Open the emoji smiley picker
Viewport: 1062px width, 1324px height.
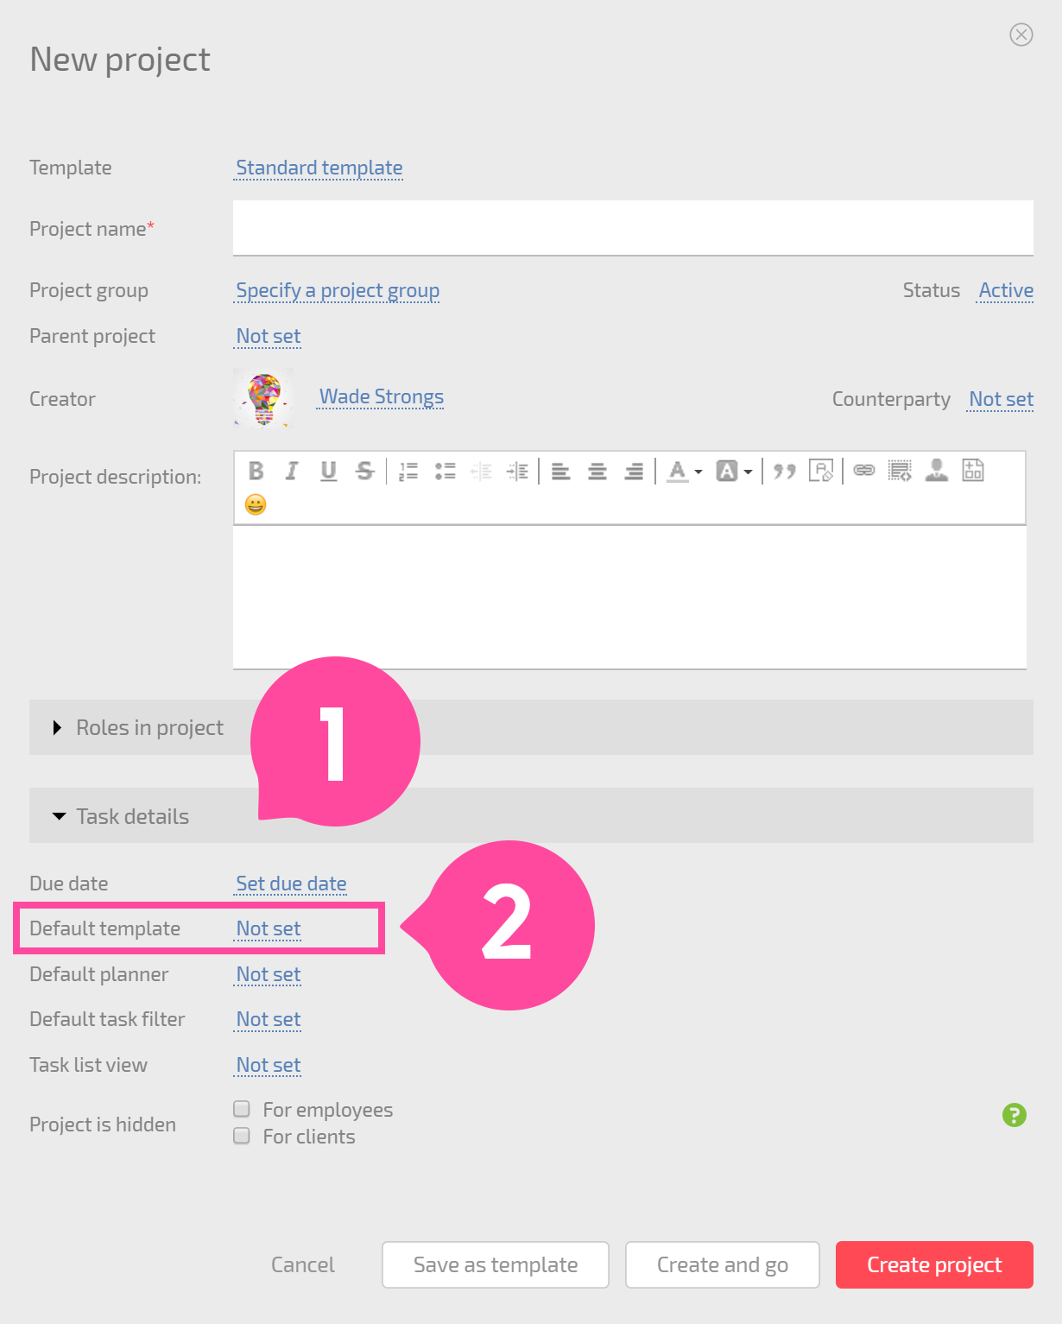(256, 504)
